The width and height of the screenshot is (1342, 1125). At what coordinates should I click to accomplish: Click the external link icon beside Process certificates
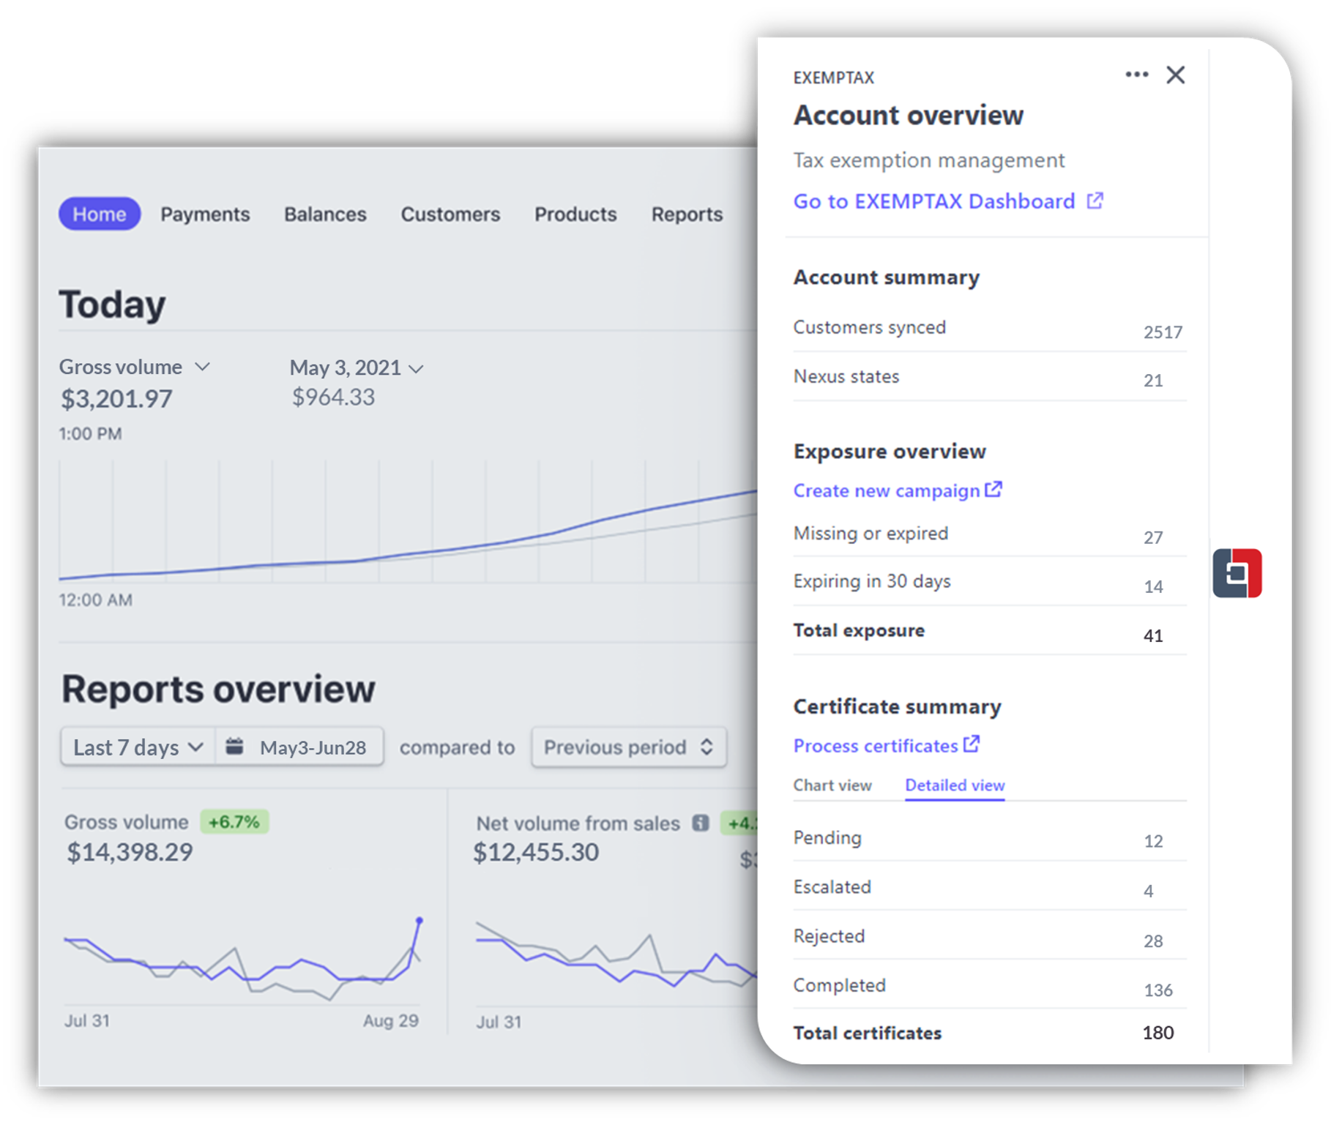[972, 744]
